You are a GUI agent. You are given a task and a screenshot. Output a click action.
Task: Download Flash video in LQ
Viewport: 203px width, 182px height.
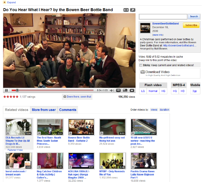click(143, 91)
